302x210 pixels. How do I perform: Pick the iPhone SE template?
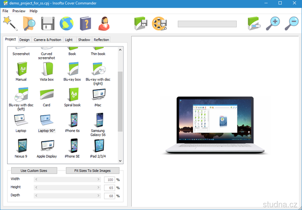tap(72, 148)
